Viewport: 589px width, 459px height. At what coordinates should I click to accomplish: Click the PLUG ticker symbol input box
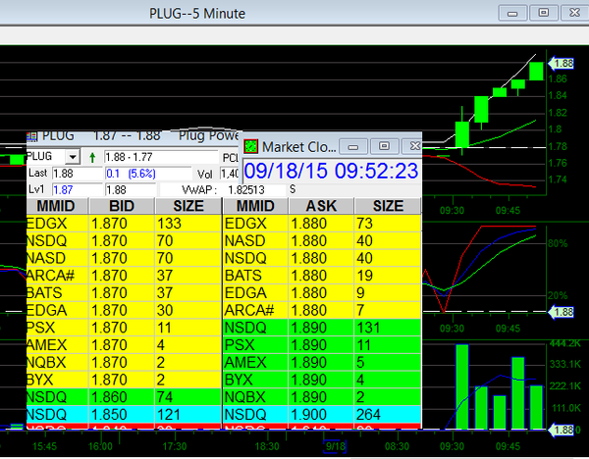[44, 157]
